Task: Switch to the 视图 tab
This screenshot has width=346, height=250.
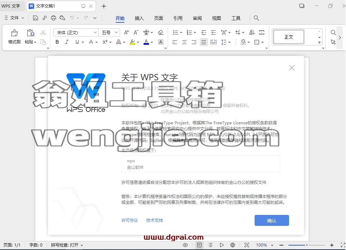Action: click(217, 18)
